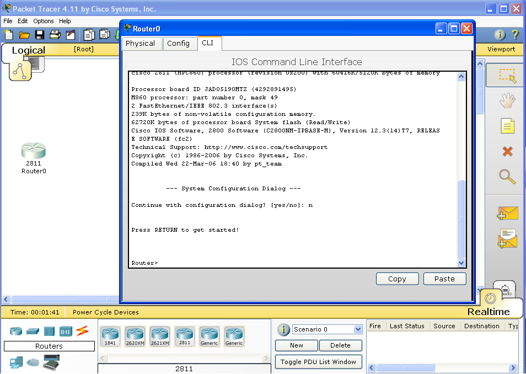Click Power Cycle Devices
526x374 pixels.
click(x=106, y=312)
